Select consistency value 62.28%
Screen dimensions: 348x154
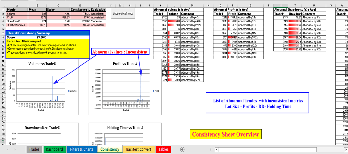80,21
